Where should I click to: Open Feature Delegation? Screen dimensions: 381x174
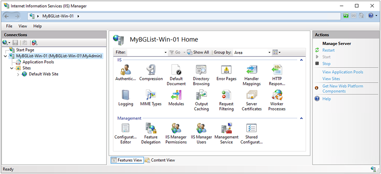[x=151, y=133]
